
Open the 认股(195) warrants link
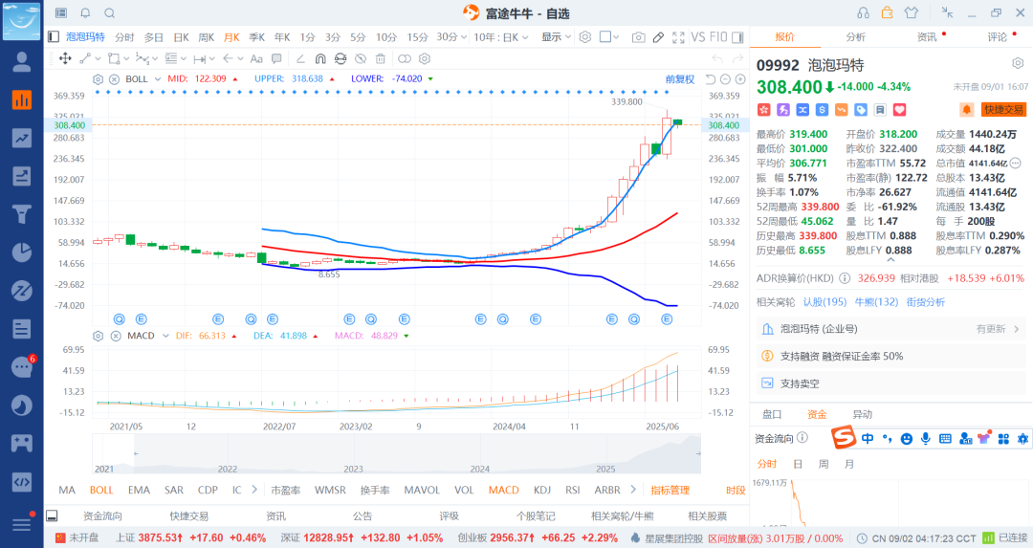[x=824, y=301]
